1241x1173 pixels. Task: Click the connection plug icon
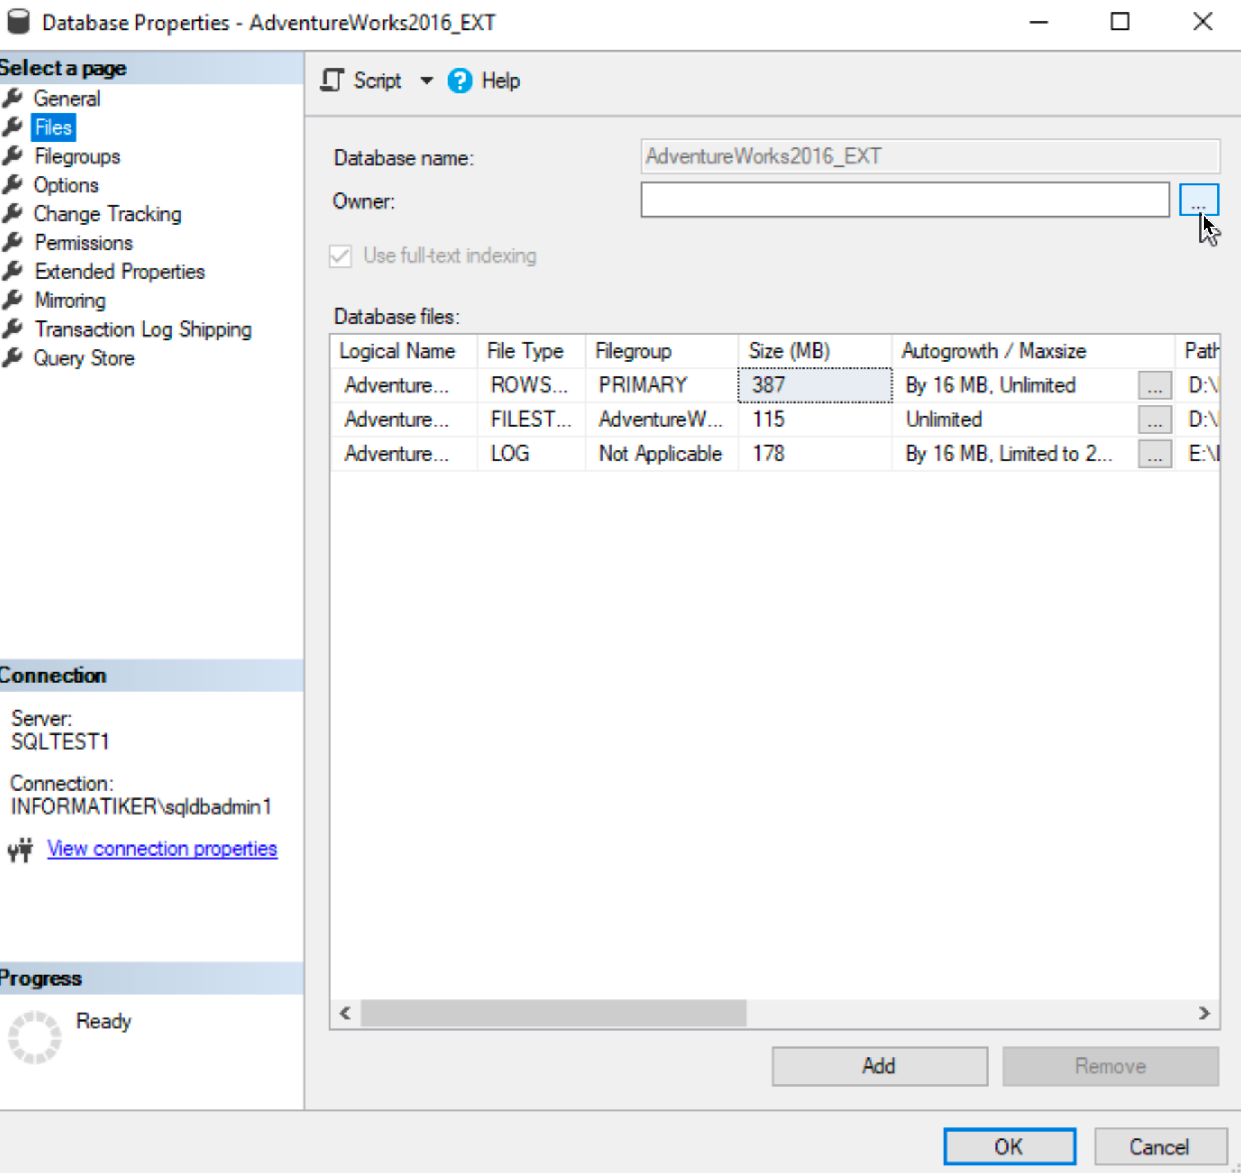(x=21, y=849)
